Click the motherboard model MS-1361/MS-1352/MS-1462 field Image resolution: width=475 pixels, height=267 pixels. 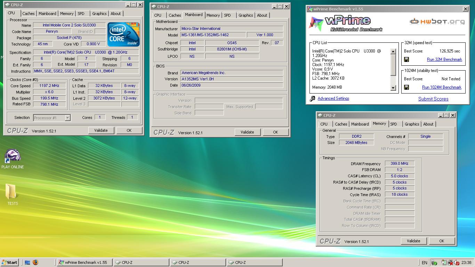click(x=213, y=35)
